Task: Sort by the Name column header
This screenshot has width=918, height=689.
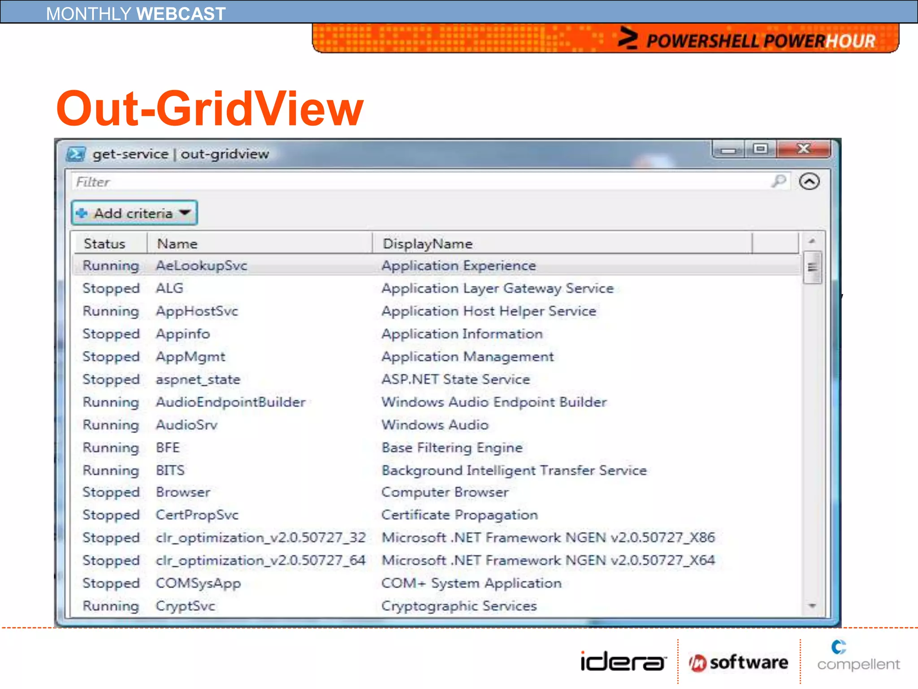Action: tap(260, 244)
